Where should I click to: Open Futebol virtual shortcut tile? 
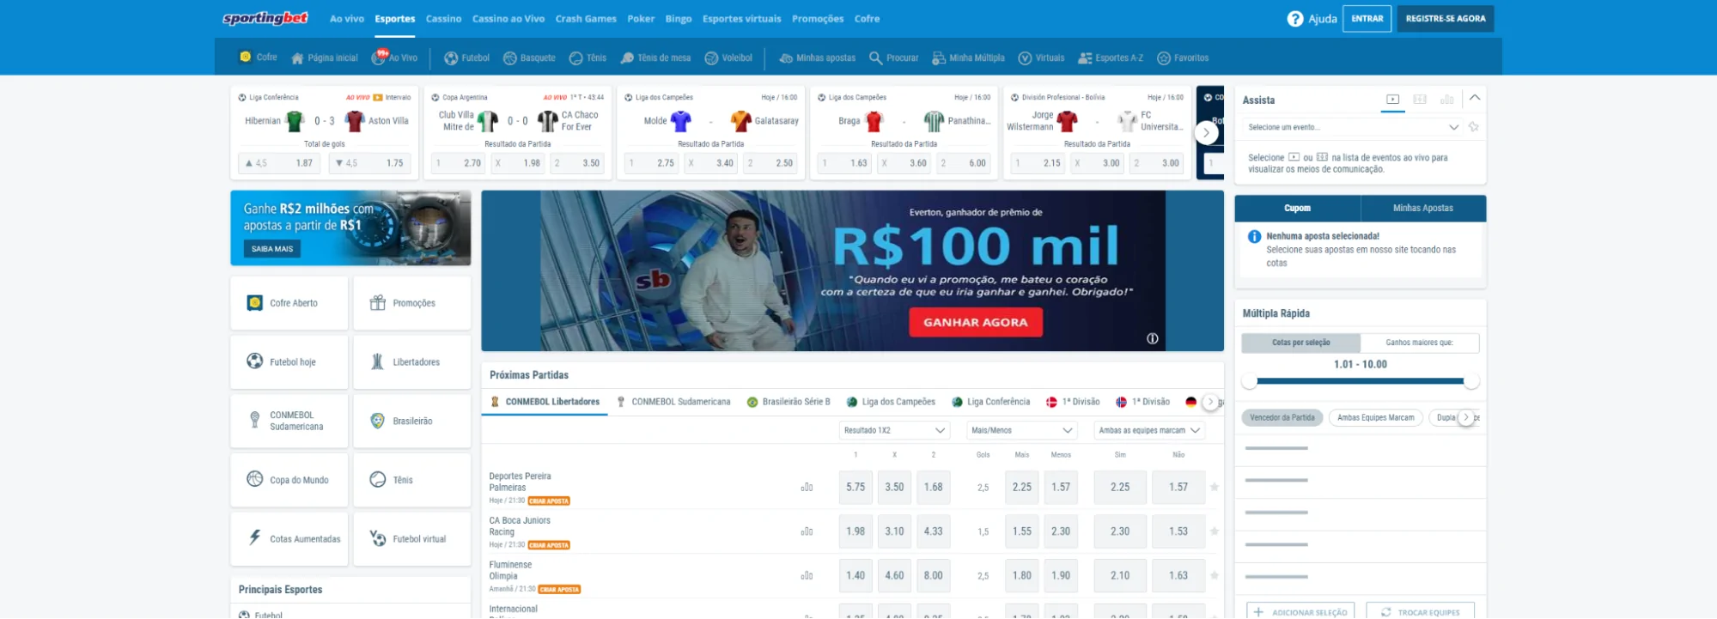click(x=412, y=539)
